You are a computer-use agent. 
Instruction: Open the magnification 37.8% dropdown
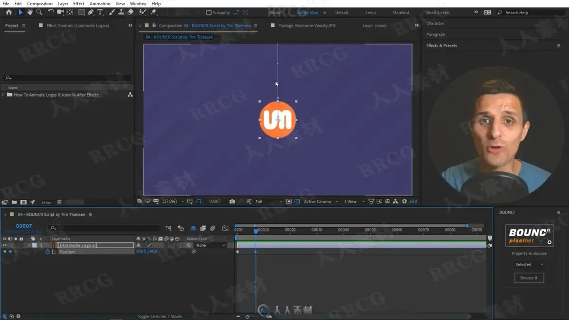coord(174,201)
